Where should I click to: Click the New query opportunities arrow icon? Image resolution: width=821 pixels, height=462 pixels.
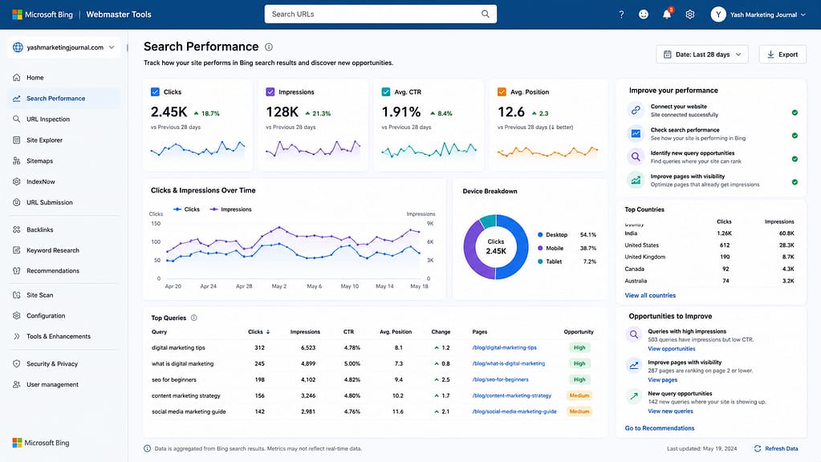(633, 396)
